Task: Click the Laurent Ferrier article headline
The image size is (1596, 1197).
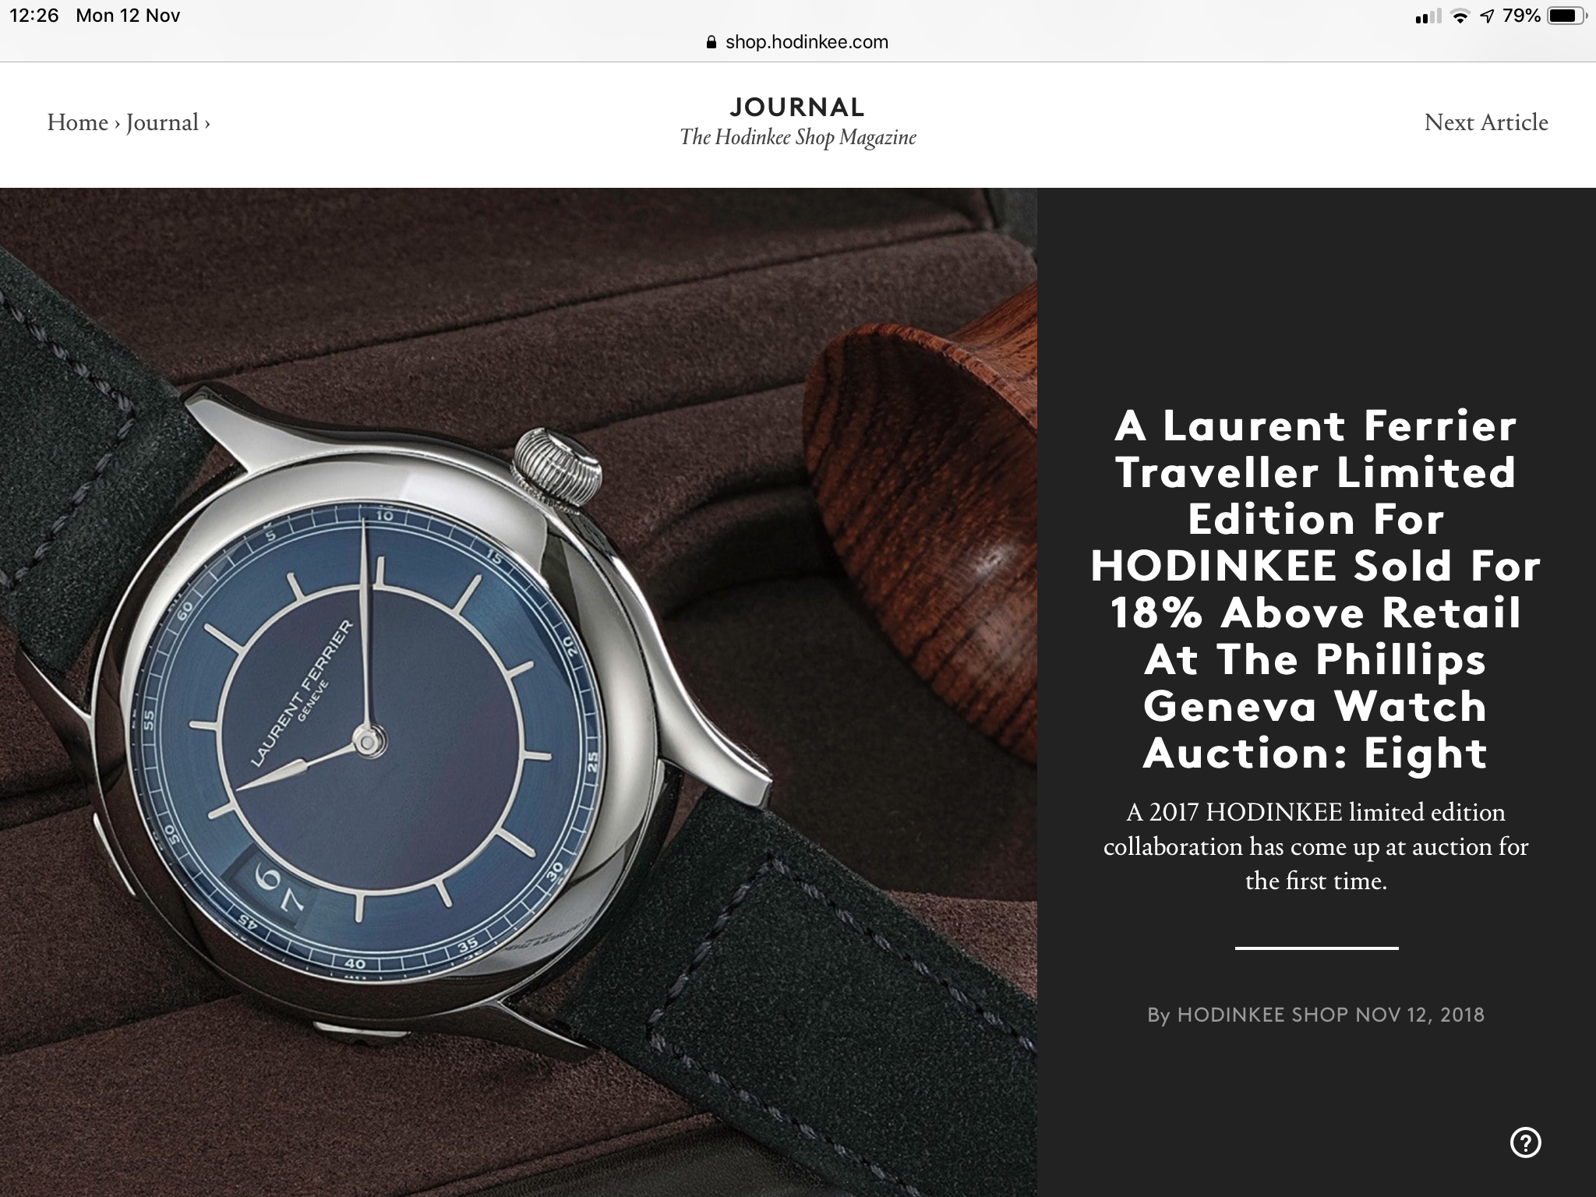Action: point(1315,589)
